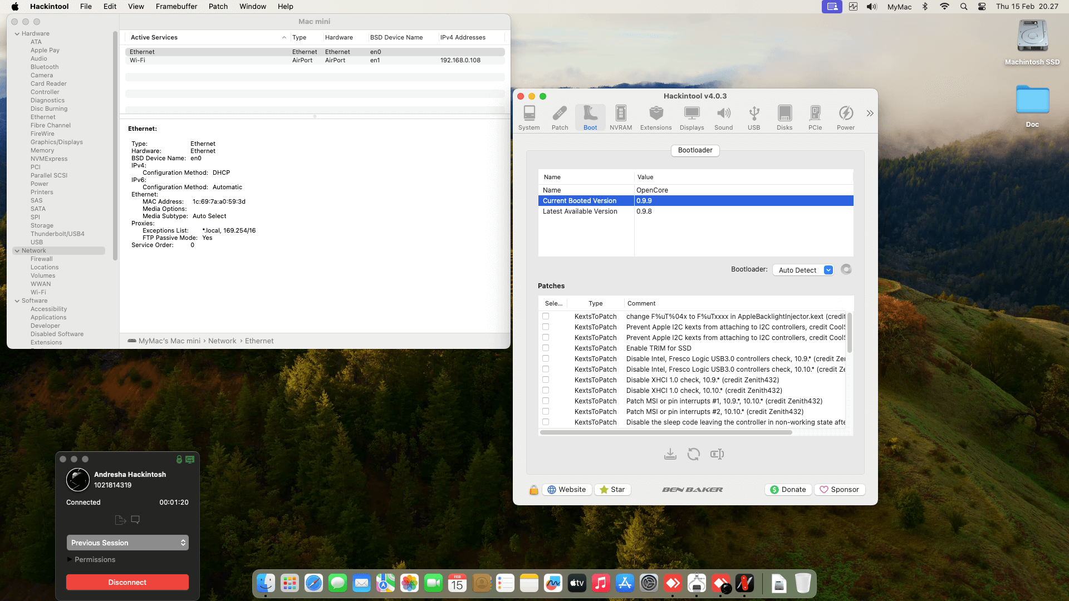Open Power section in Hackintool toolbar
Screen dimensions: 1069x601
tap(846, 117)
